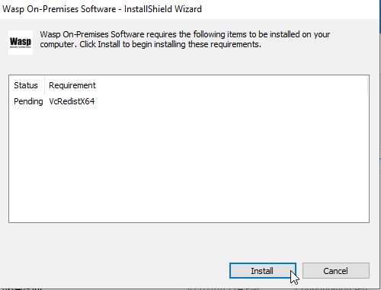Viewport: 381px width, 290px height.
Task: Click the Wasp logo icon
Action: [21, 43]
